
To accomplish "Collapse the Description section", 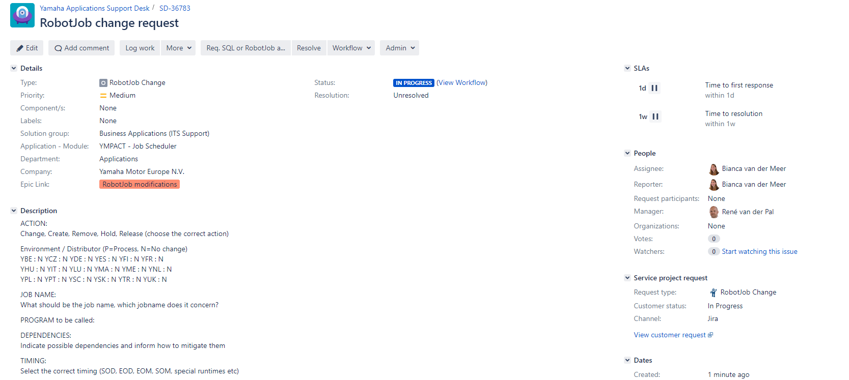I will coord(14,211).
